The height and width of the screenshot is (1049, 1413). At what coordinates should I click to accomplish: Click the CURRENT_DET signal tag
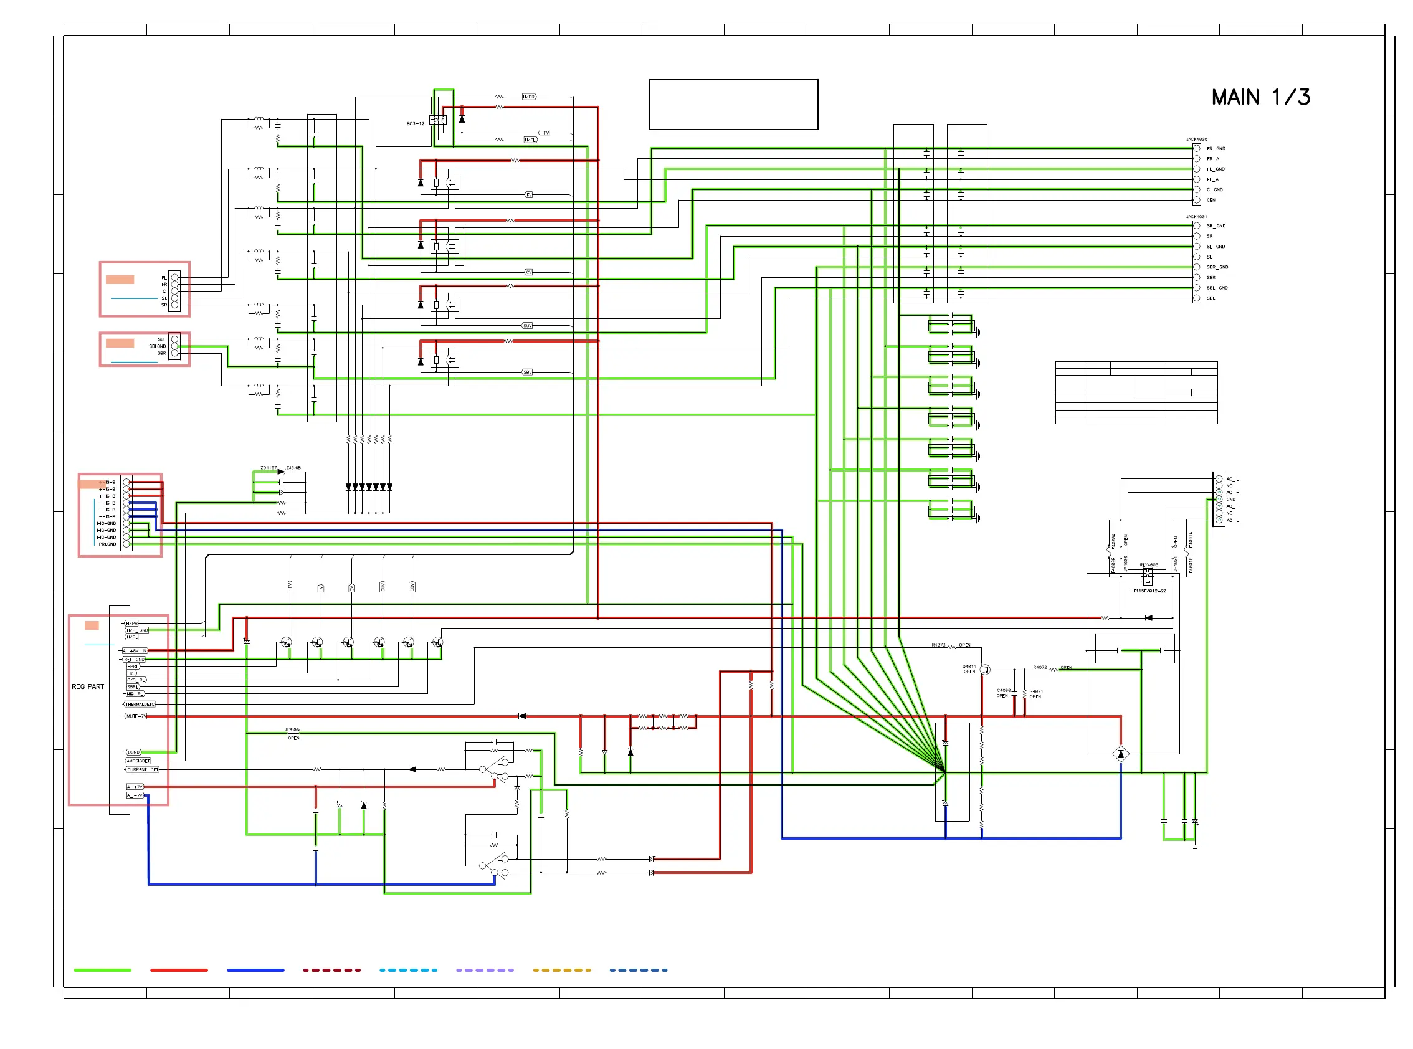(x=142, y=769)
